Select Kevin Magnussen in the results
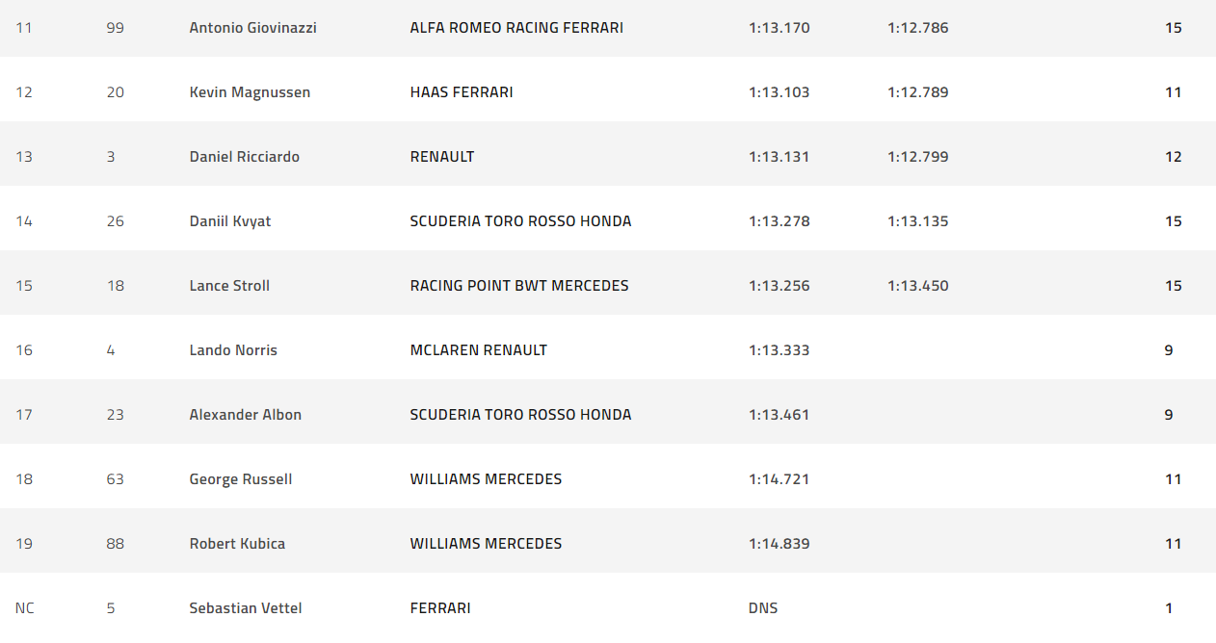The width and height of the screenshot is (1216, 643). click(x=250, y=92)
